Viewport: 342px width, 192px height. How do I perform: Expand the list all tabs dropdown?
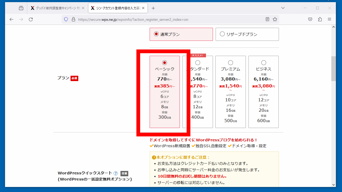click(x=283, y=8)
